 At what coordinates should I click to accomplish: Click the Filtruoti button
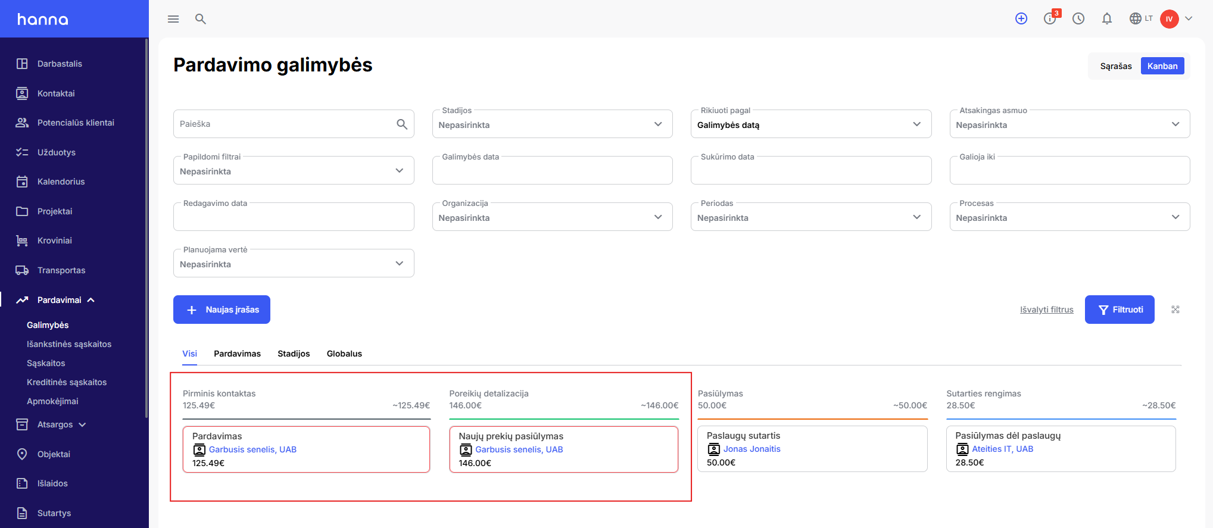[x=1120, y=310]
